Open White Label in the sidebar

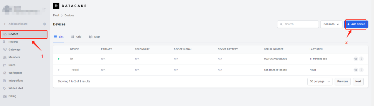pyautogui.click(x=24, y=88)
